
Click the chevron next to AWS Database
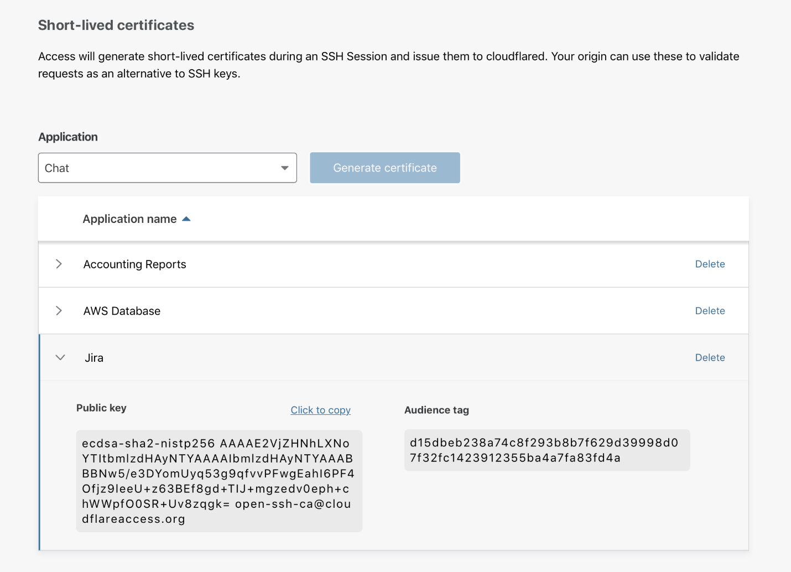click(x=59, y=310)
